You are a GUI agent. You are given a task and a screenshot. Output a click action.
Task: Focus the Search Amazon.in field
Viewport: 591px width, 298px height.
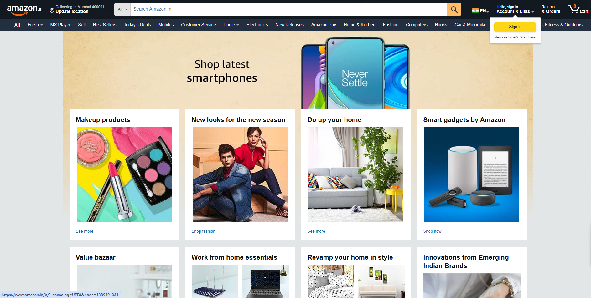pyautogui.click(x=288, y=9)
